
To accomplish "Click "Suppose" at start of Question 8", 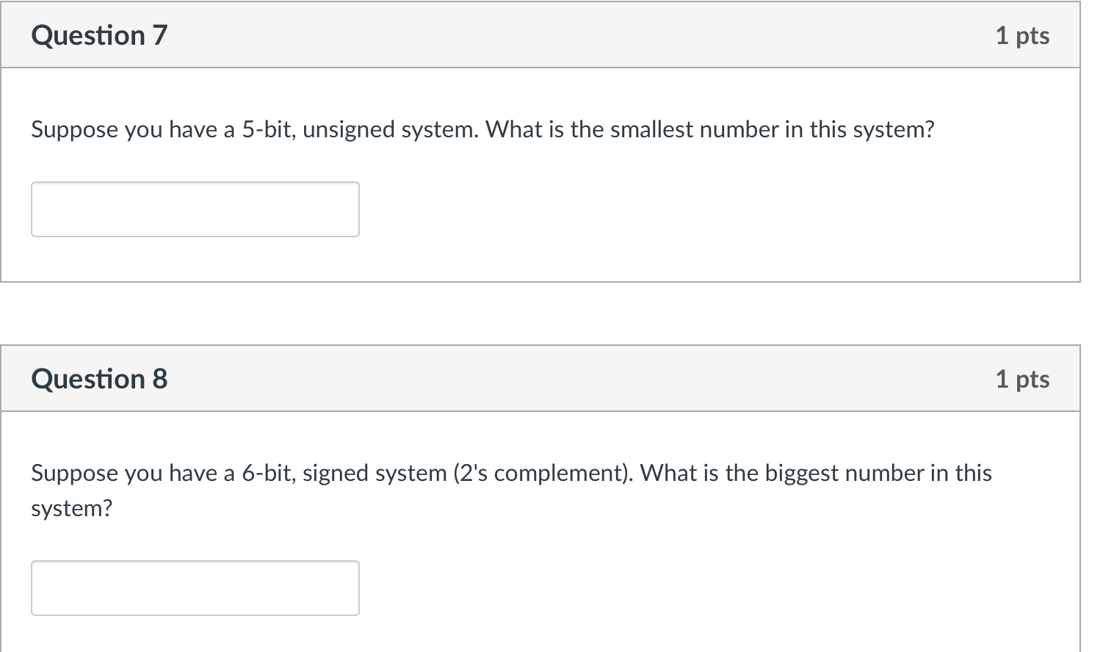I will point(74,473).
